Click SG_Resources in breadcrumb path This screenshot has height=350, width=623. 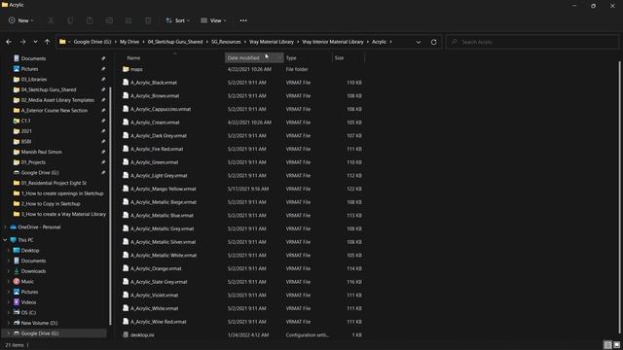coord(226,42)
